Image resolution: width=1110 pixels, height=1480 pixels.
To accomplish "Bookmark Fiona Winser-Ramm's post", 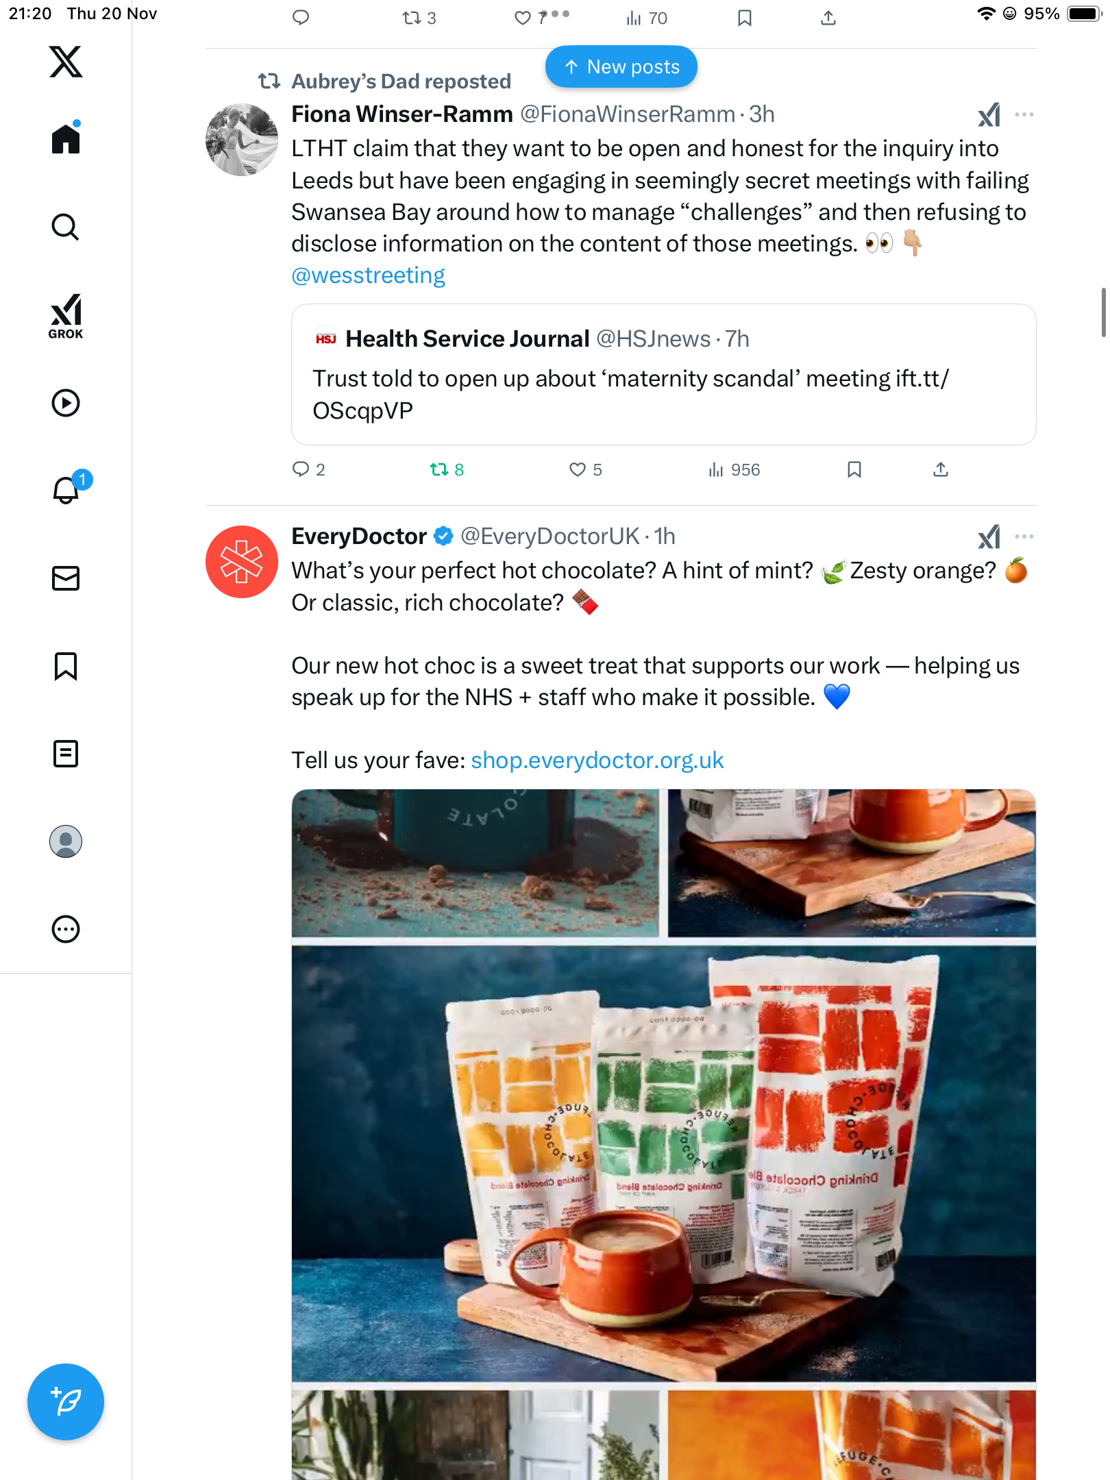I will (x=854, y=470).
